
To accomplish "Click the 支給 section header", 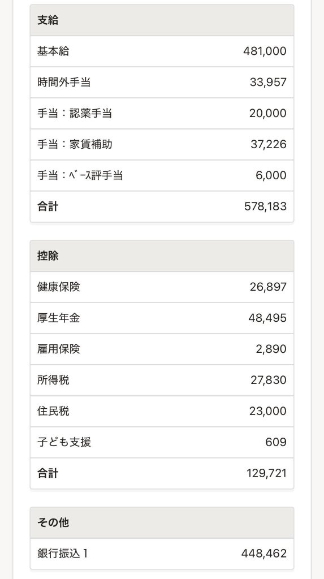I will (162, 20).
